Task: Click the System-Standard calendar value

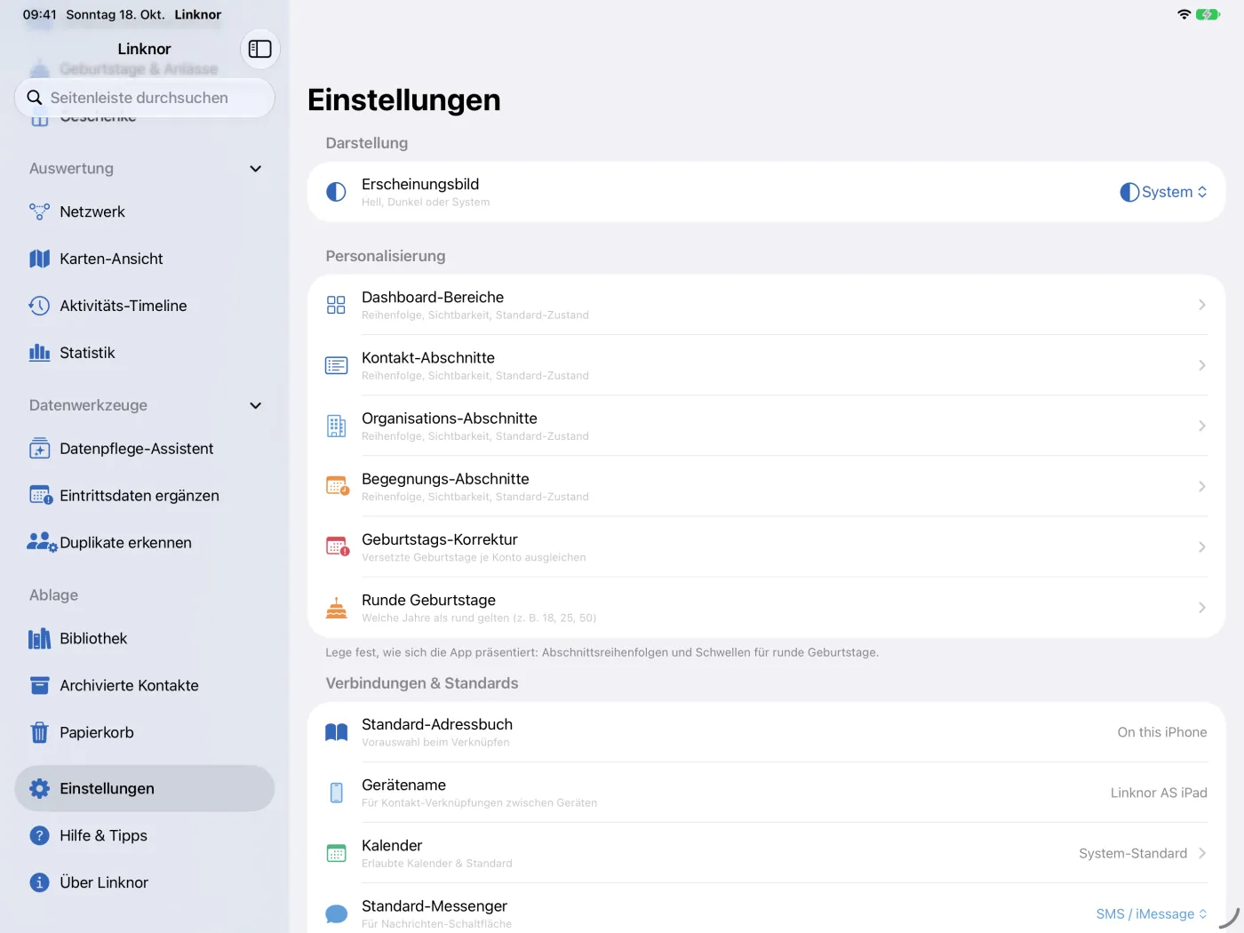Action: click(1133, 853)
